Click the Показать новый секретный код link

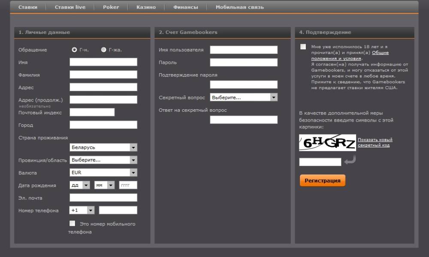point(375,142)
